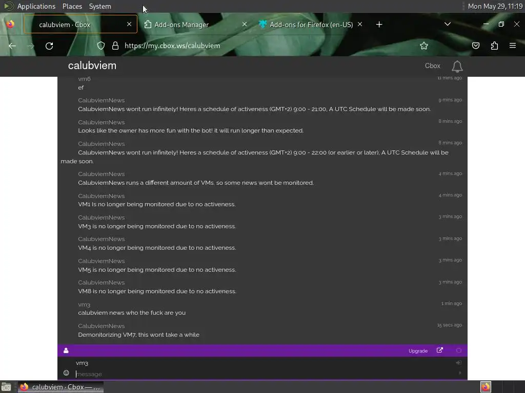The height and width of the screenshot is (393, 525).
Task: Click the browser back arrow
Action: (12, 46)
